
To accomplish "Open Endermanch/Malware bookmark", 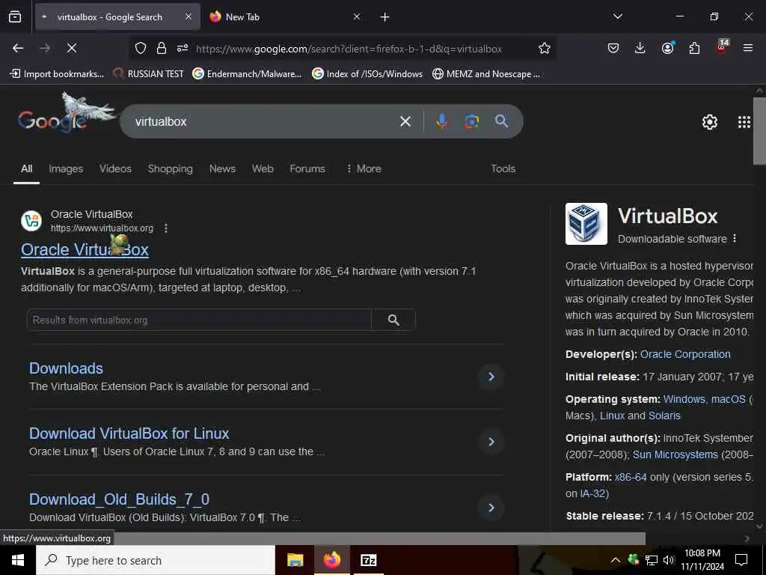I will point(247,74).
